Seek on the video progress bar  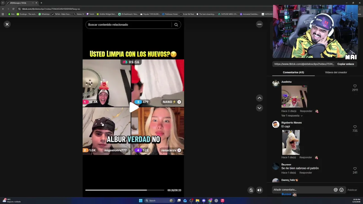pyautogui.click(x=125, y=190)
